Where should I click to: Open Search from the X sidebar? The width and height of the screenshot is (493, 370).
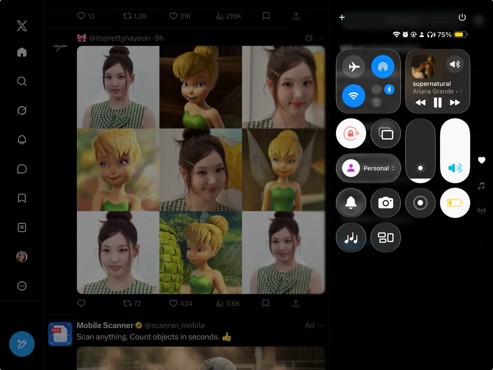(22, 81)
